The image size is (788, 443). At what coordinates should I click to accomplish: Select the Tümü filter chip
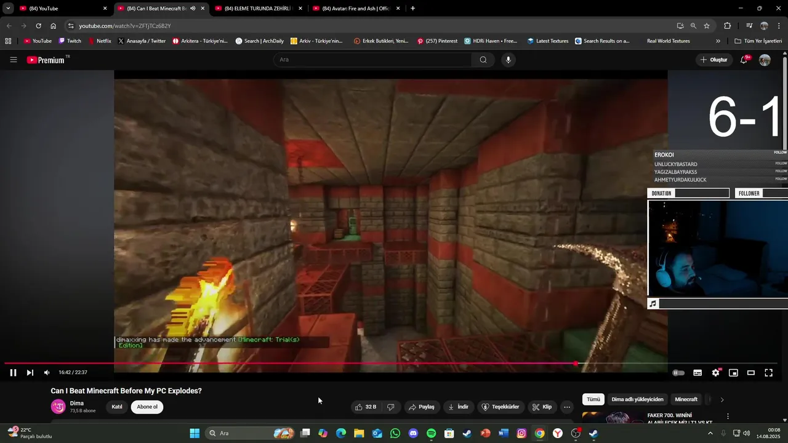[593, 399]
